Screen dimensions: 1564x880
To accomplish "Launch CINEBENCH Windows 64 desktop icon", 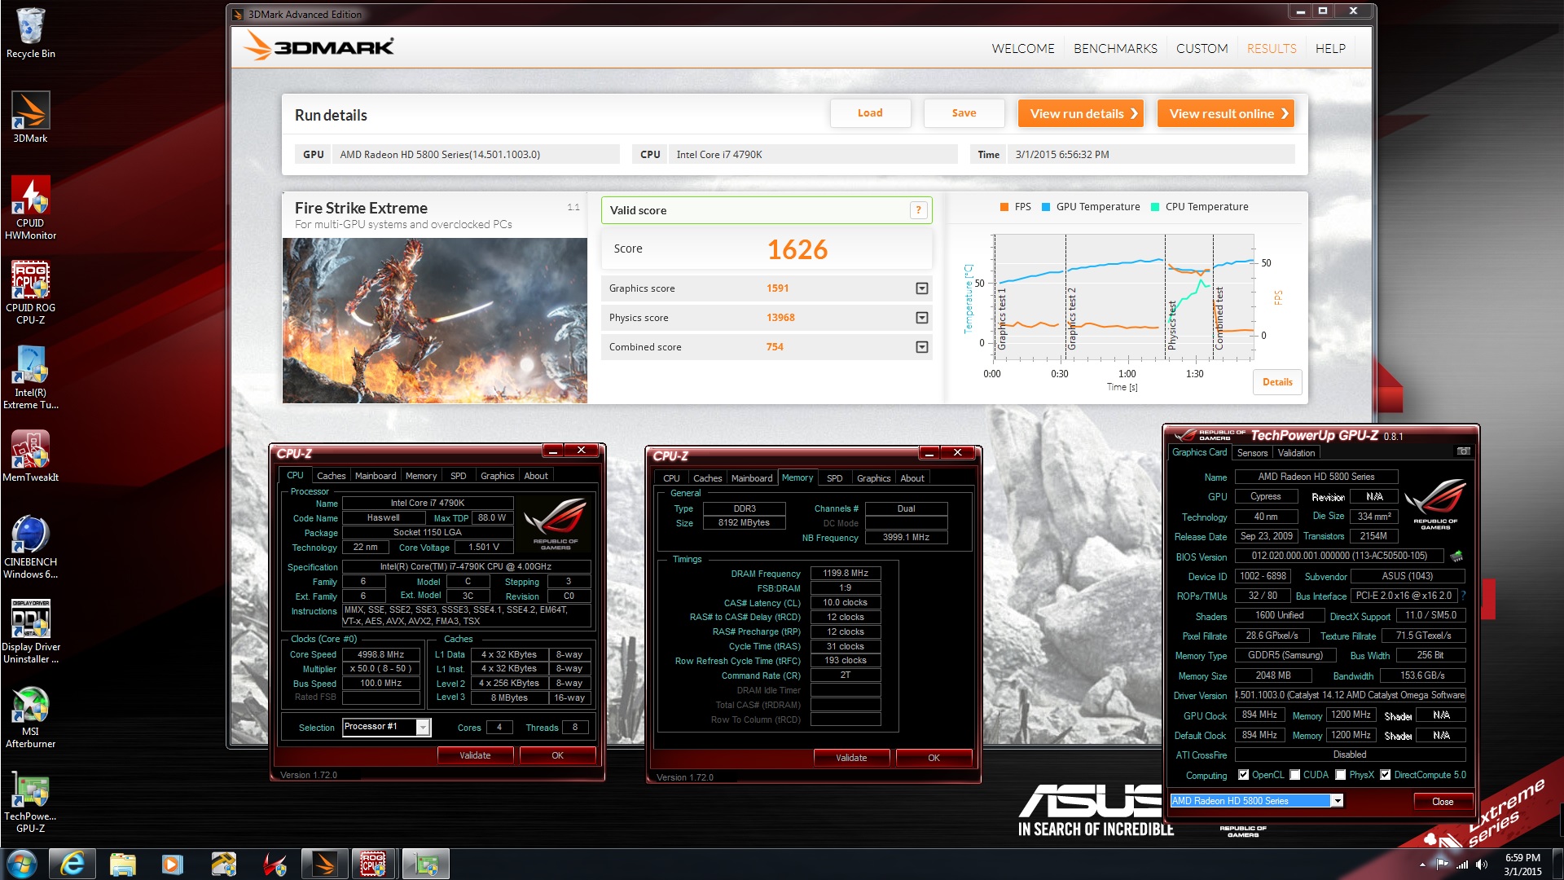I will [x=31, y=548].
